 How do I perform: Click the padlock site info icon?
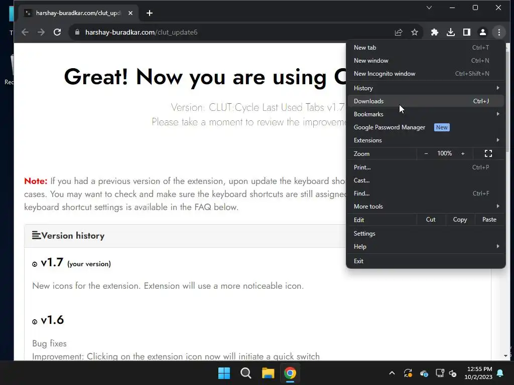click(77, 32)
